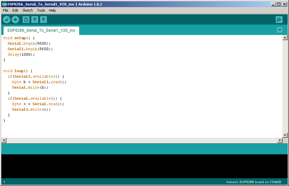The width and height of the screenshot is (289, 186).
Task: Click the Verify checkmark button
Action: point(7,19)
